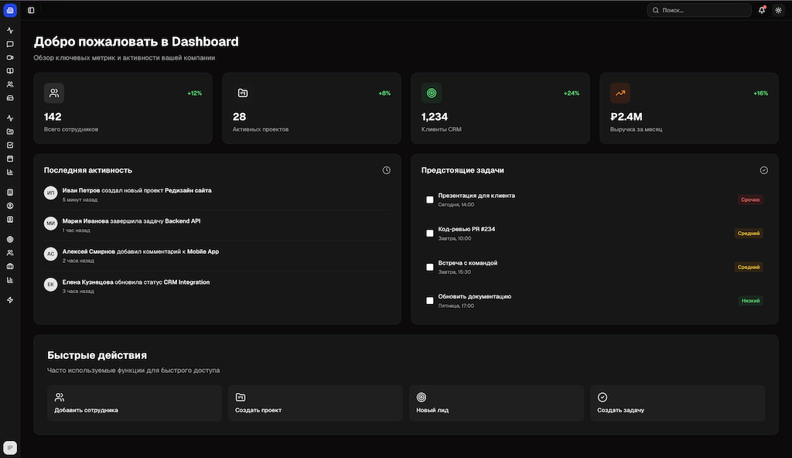Open the book icon in the sidebar
This screenshot has height=458, width=792.
coord(10,70)
